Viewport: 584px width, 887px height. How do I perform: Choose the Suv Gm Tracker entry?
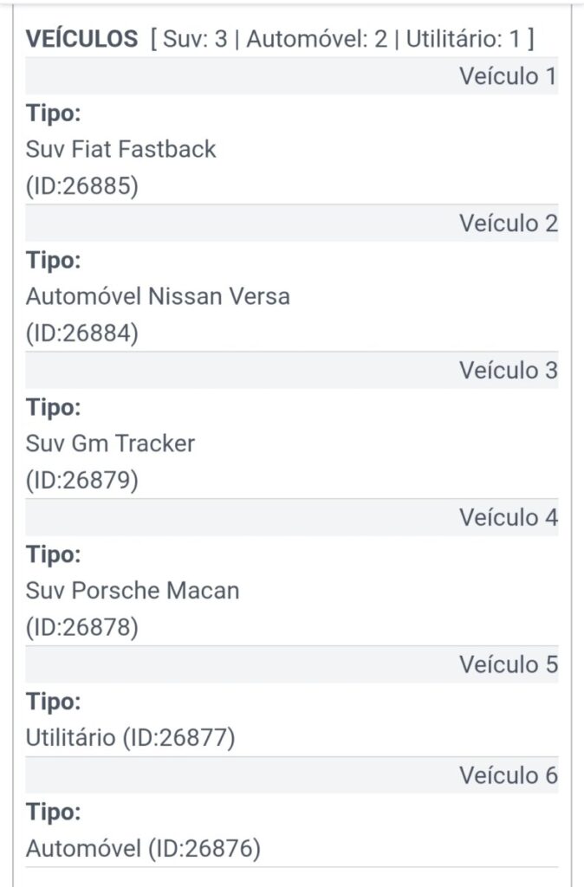[110, 443]
